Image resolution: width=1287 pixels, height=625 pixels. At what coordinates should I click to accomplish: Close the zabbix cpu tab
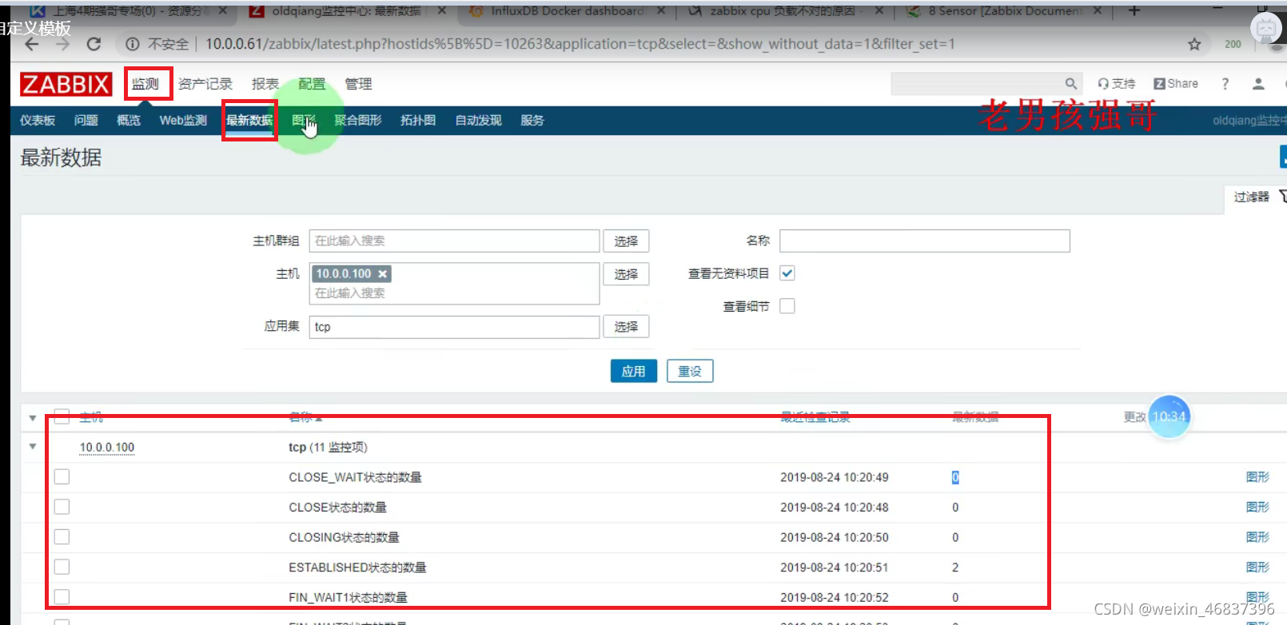pyautogui.click(x=879, y=11)
